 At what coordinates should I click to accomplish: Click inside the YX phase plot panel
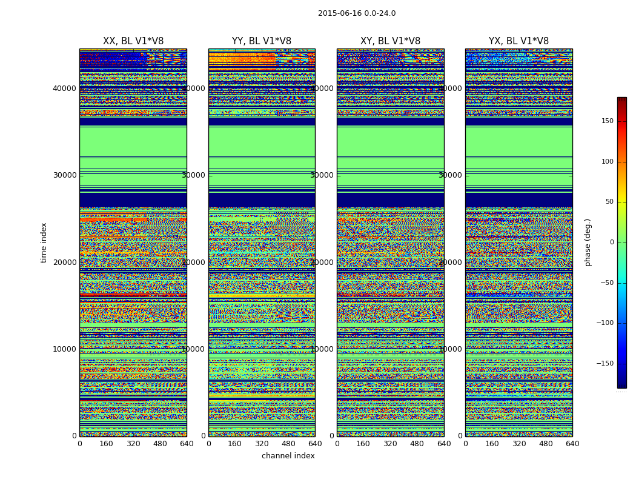(x=518, y=242)
